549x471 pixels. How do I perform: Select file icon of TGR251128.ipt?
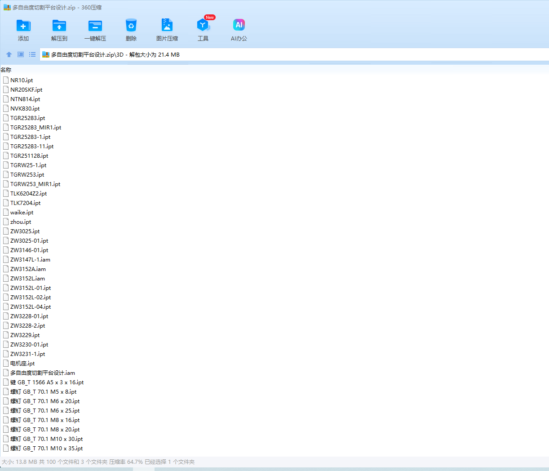click(6, 156)
